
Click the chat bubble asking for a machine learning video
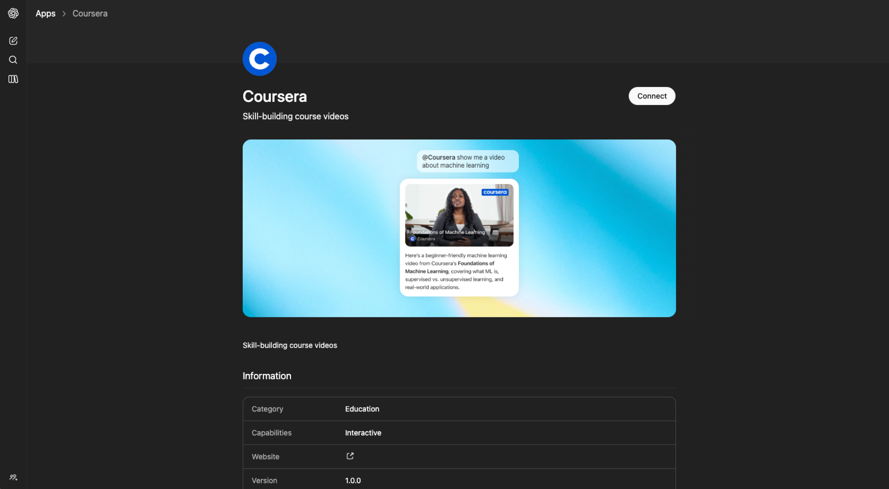(467, 161)
